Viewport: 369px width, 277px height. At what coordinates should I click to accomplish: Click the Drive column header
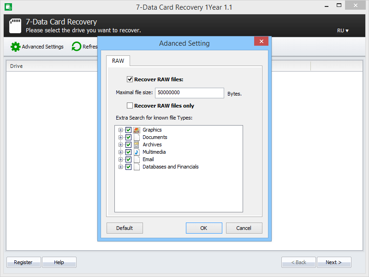click(x=52, y=66)
